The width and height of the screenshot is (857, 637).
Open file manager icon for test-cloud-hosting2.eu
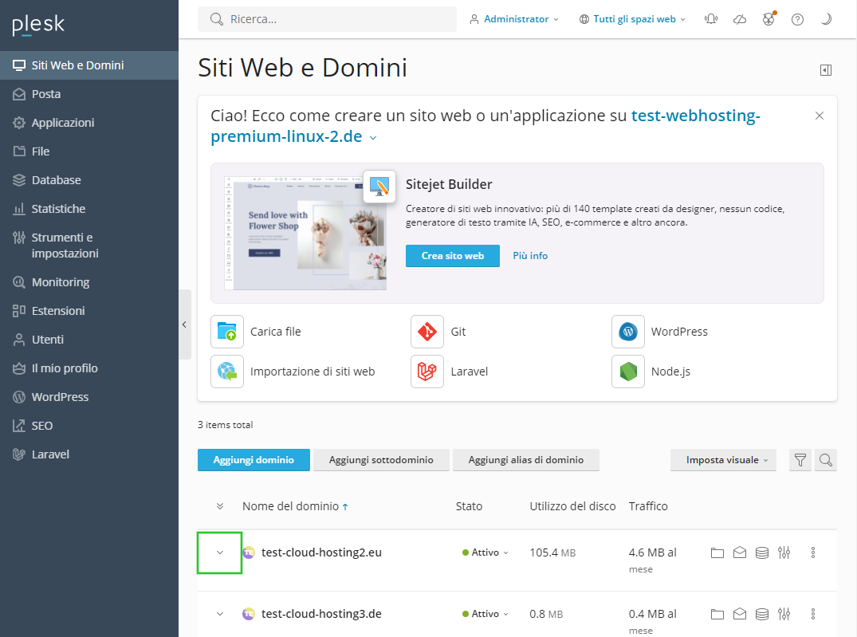pyautogui.click(x=717, y=552)
